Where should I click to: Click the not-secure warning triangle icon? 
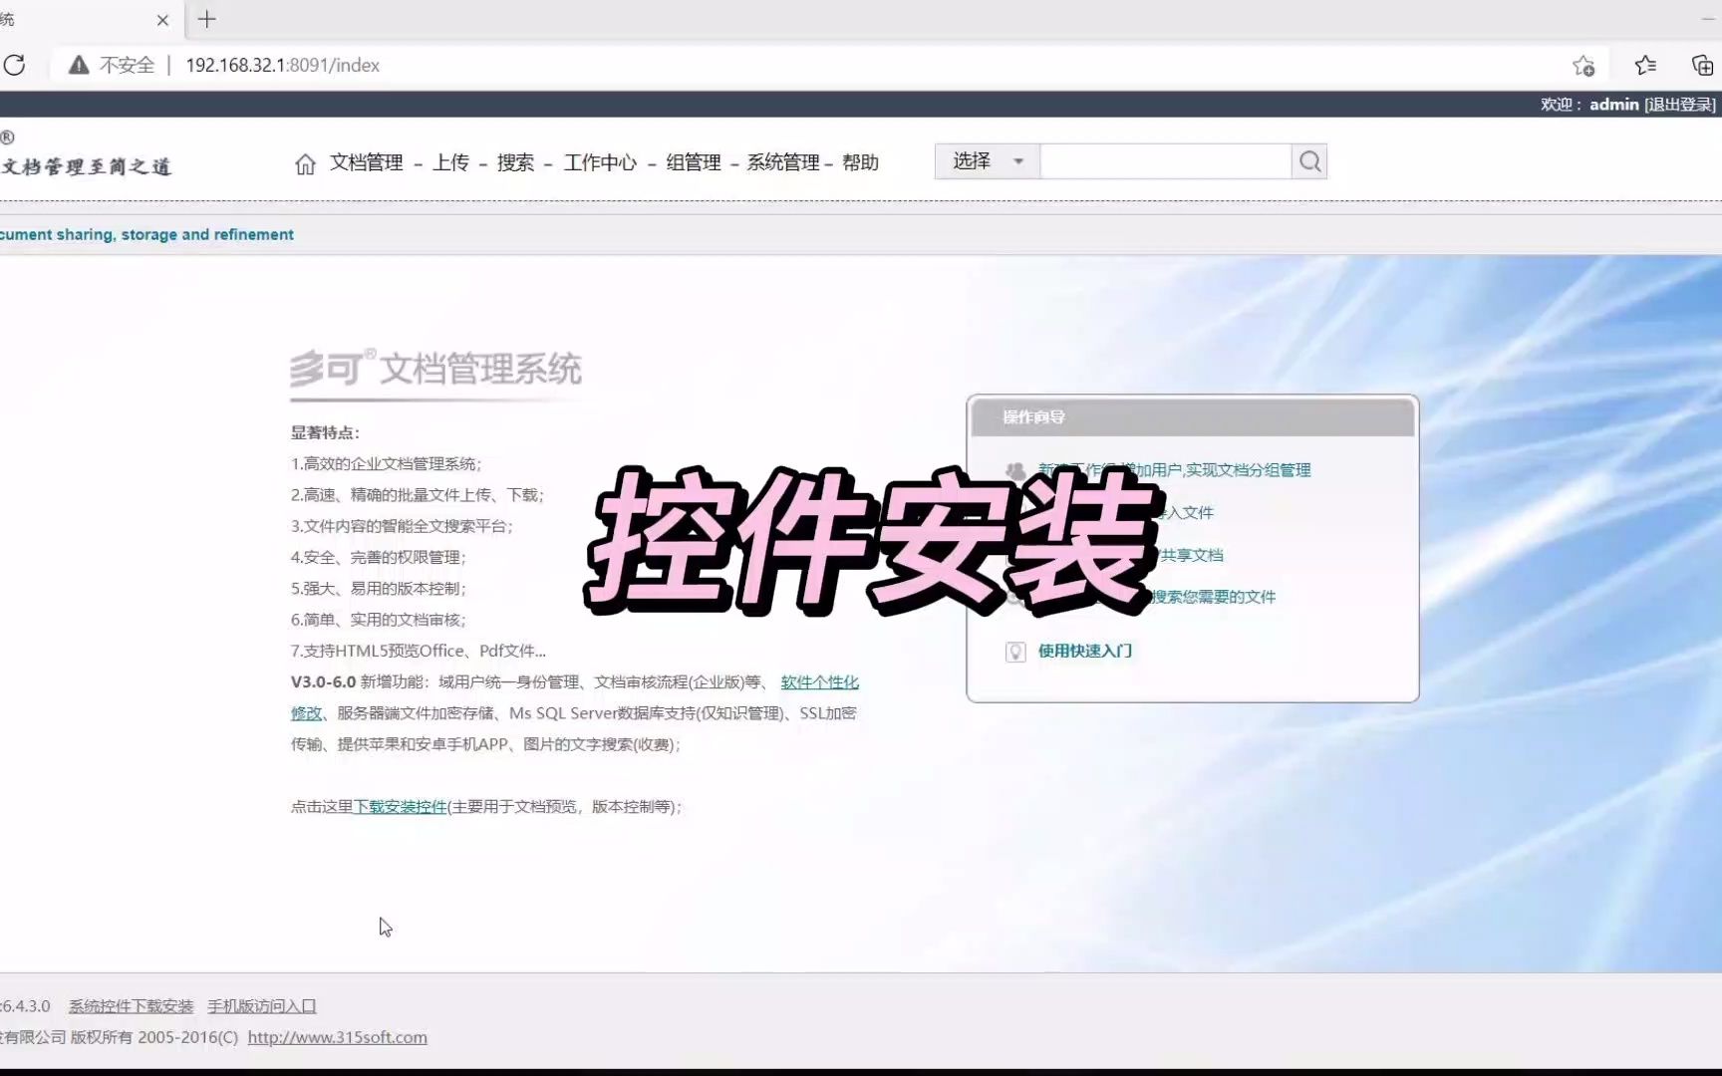(x=79, y=65)
